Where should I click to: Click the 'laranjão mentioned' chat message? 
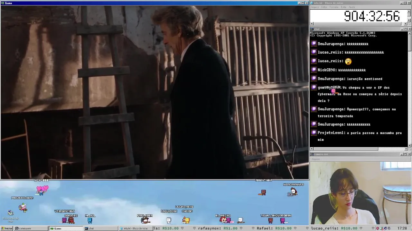click(365, 79)
